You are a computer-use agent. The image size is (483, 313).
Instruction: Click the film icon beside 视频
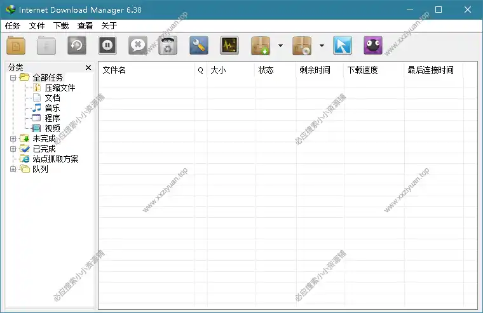[x=36, y=128]
